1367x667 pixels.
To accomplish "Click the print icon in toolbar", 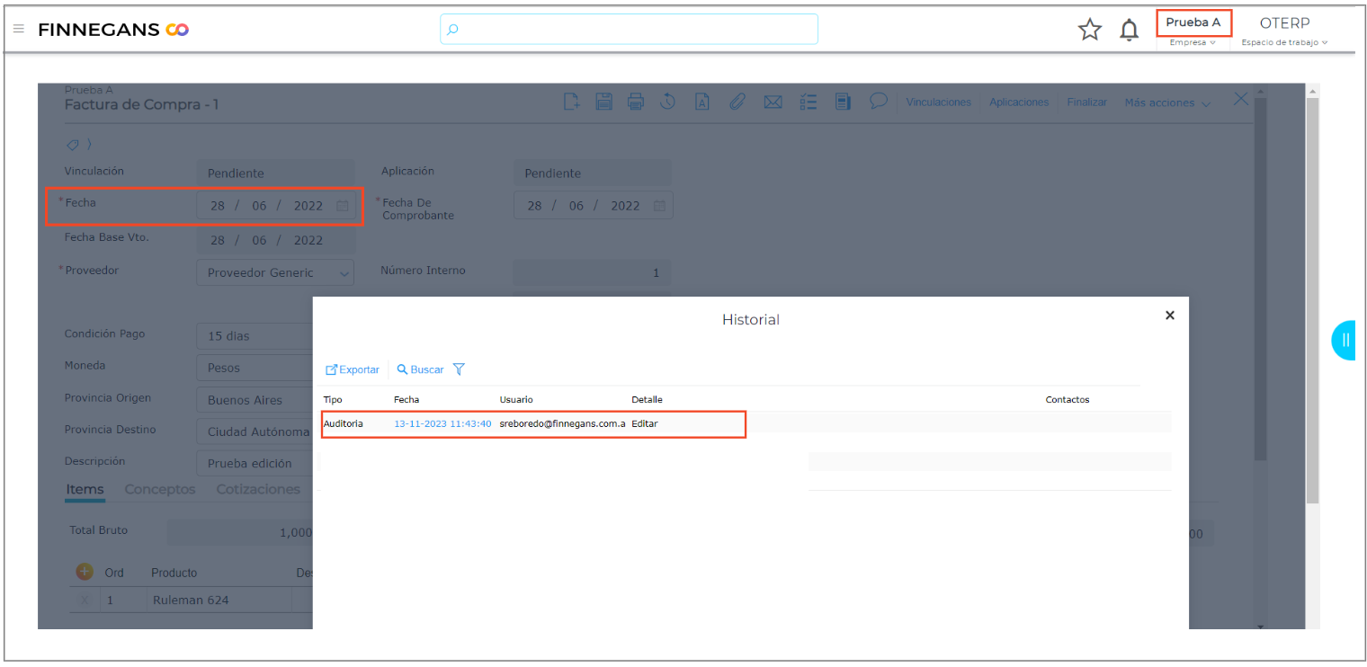I will (x=636, y=102).
